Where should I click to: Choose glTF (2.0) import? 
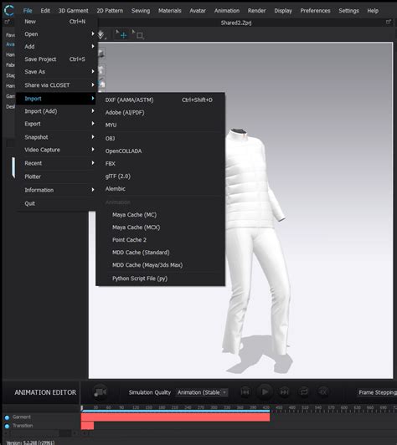click(x=161, y=176)
